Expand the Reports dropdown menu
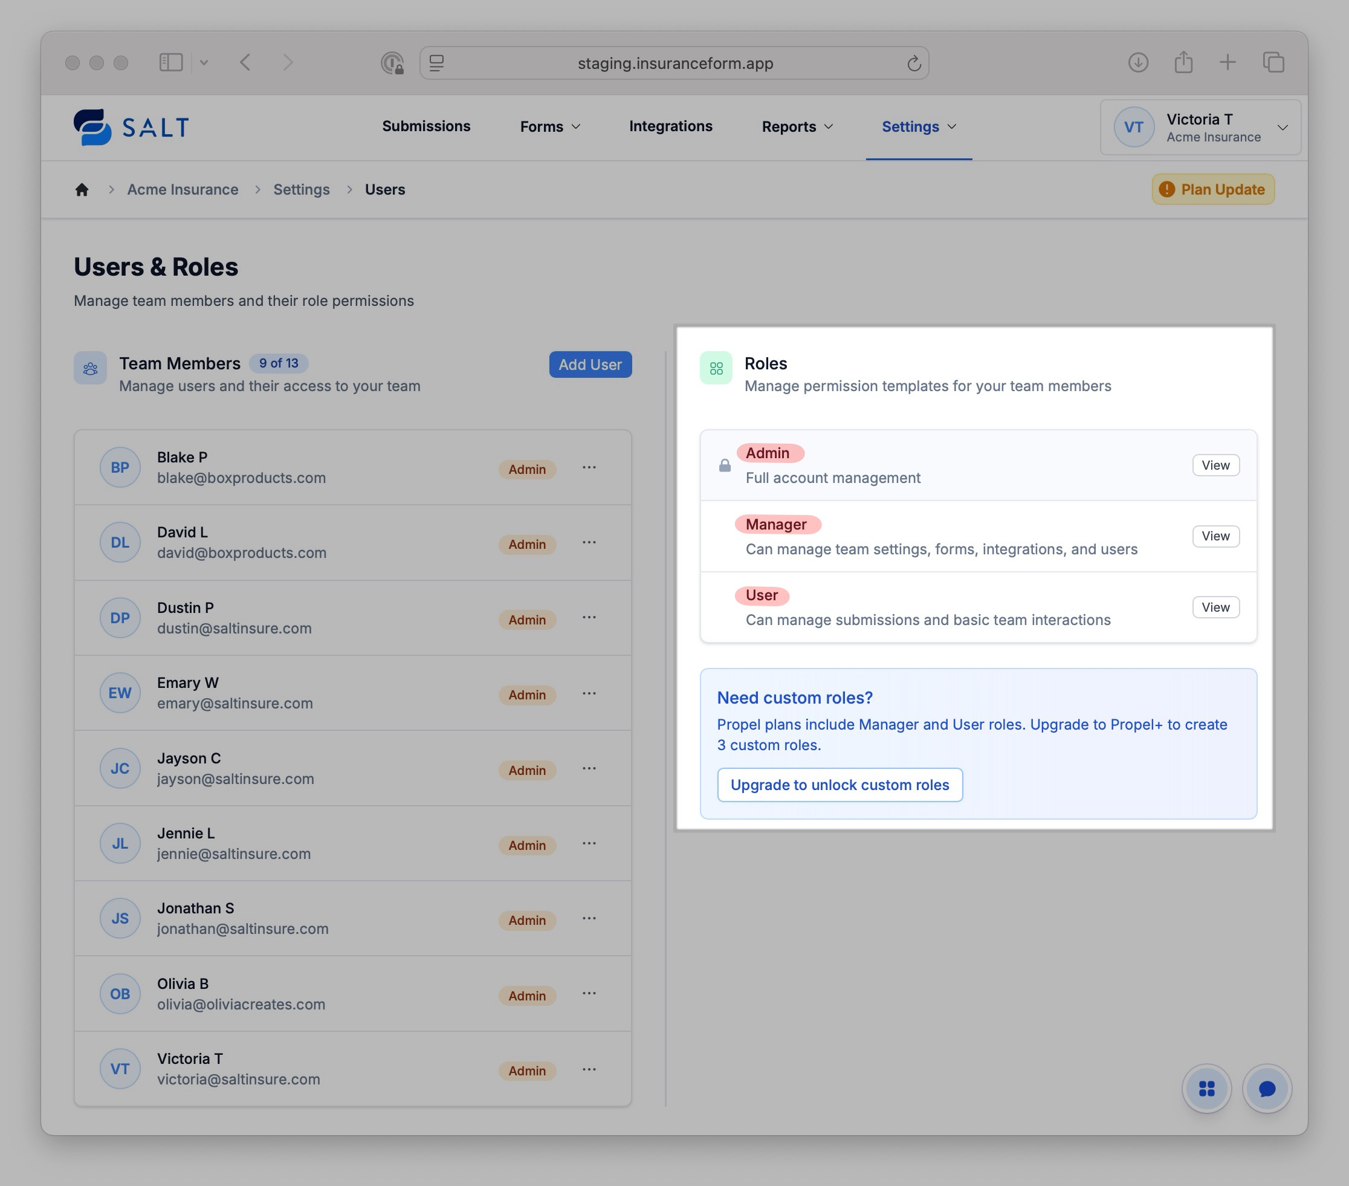This screenshot has width=1349, height=1186. 797,127
